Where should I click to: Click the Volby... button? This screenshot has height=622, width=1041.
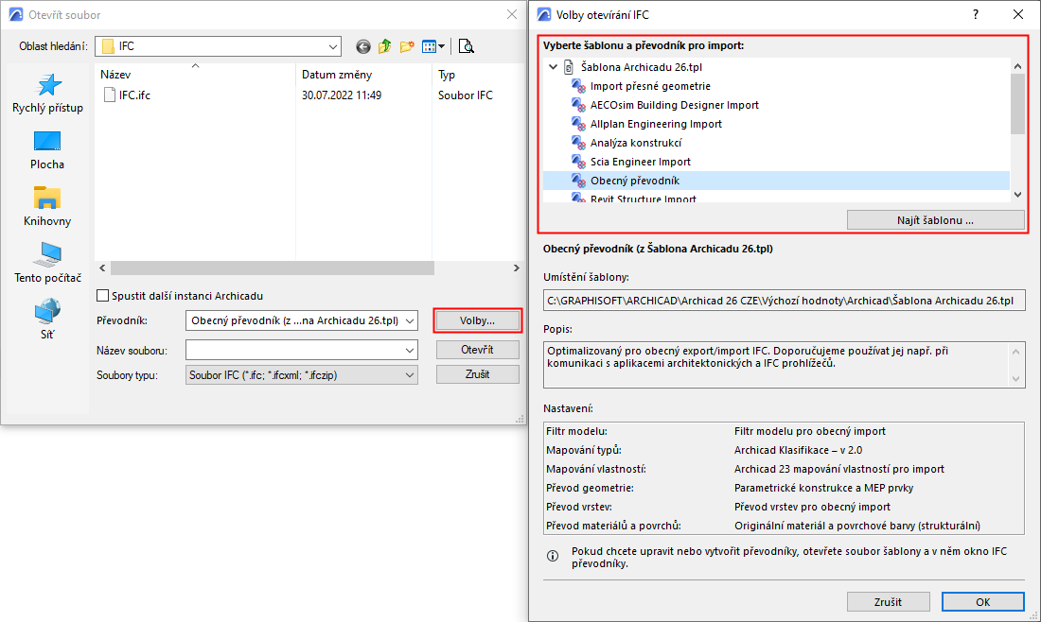coord(477,321)
